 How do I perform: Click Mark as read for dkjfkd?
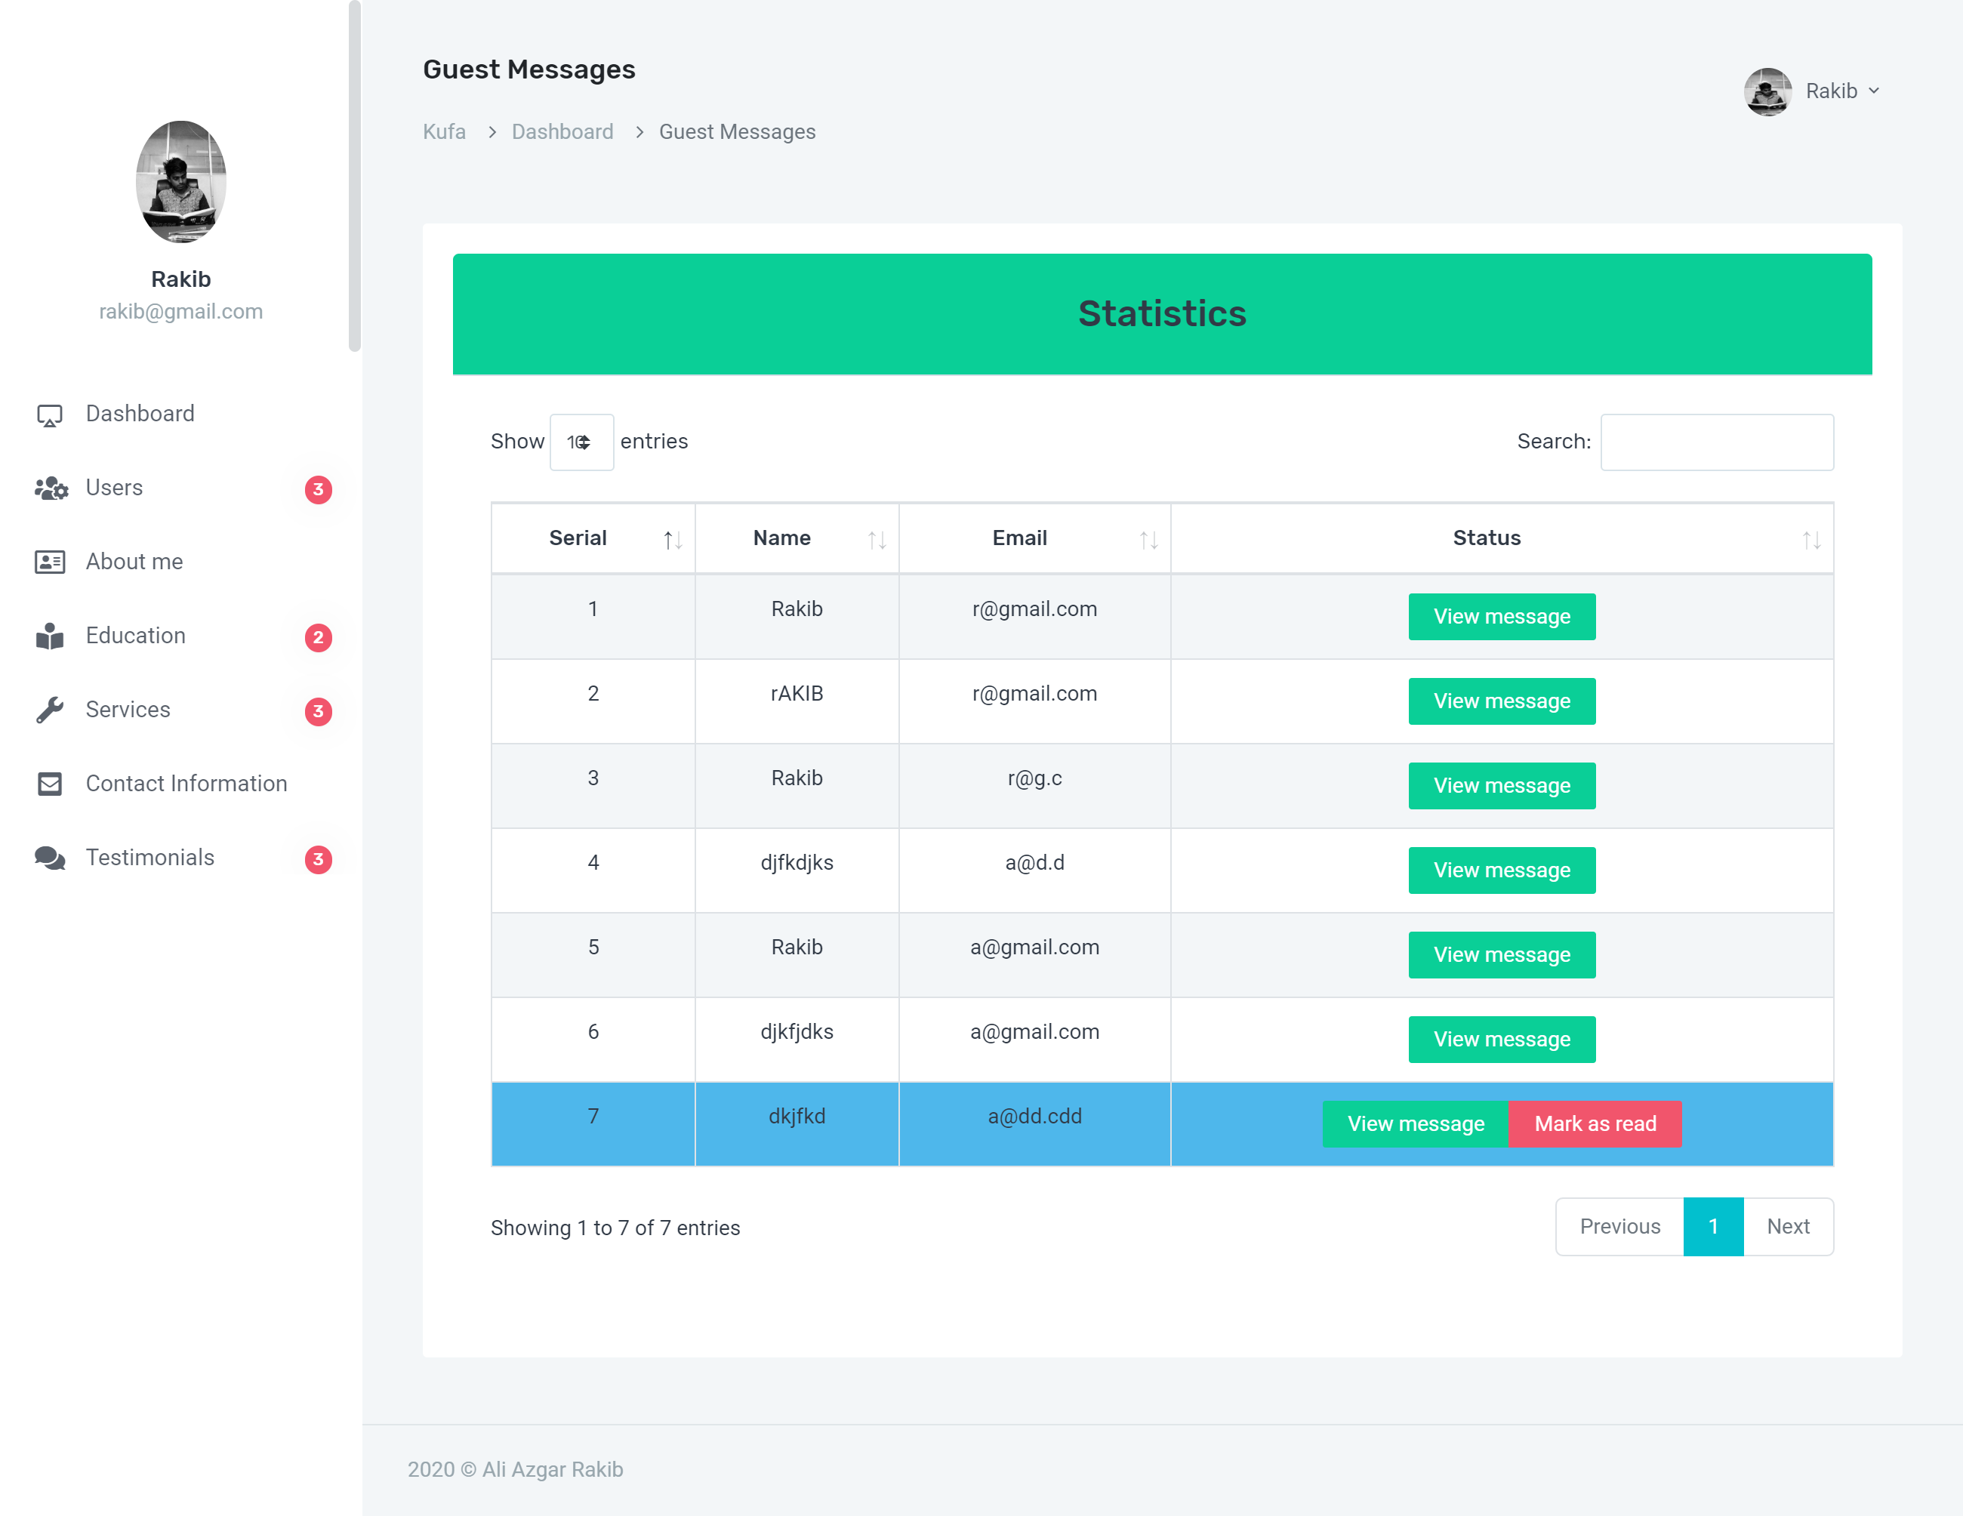click(x=1594, y=1123)
